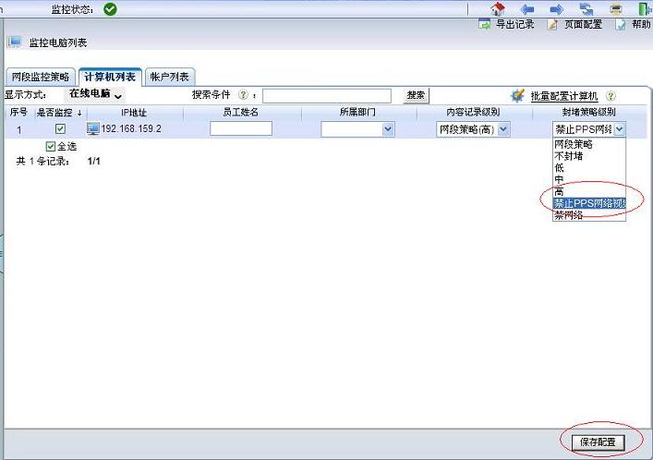The width and height of the screenshot is (653, 460).
Task: Click the help icon beside 批量配置计算机
Action: 611,96
